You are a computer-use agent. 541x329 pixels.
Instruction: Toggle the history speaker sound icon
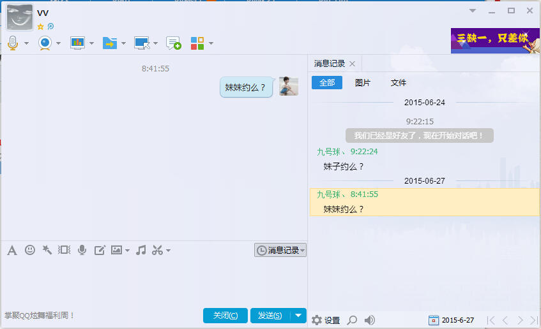[x=370, y=320]
